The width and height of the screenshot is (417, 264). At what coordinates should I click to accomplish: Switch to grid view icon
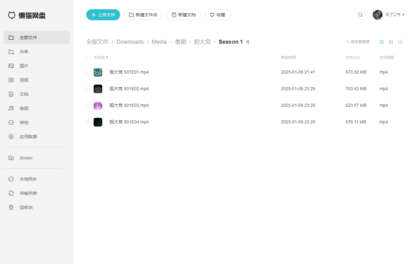click(391, 42)
